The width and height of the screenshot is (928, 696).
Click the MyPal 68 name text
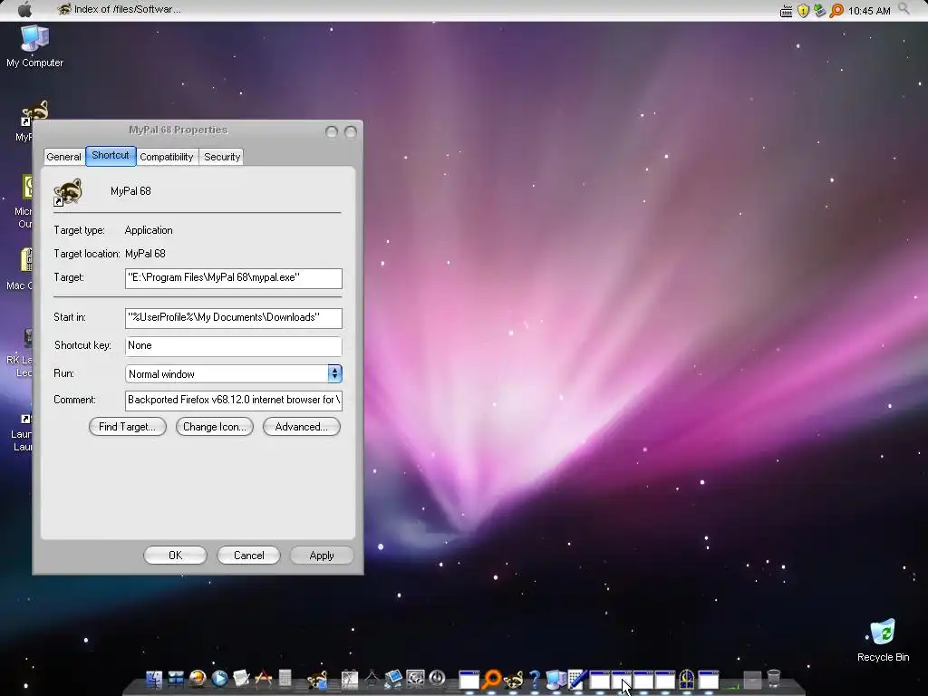pyautogui.click(x=130, y=191)
